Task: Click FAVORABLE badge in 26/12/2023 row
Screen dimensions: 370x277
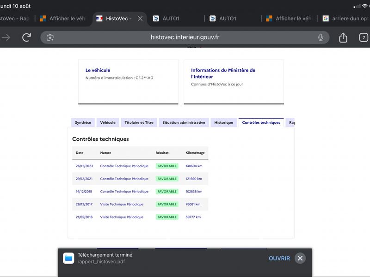Action: pyautogui.click(x=167, y=166)
